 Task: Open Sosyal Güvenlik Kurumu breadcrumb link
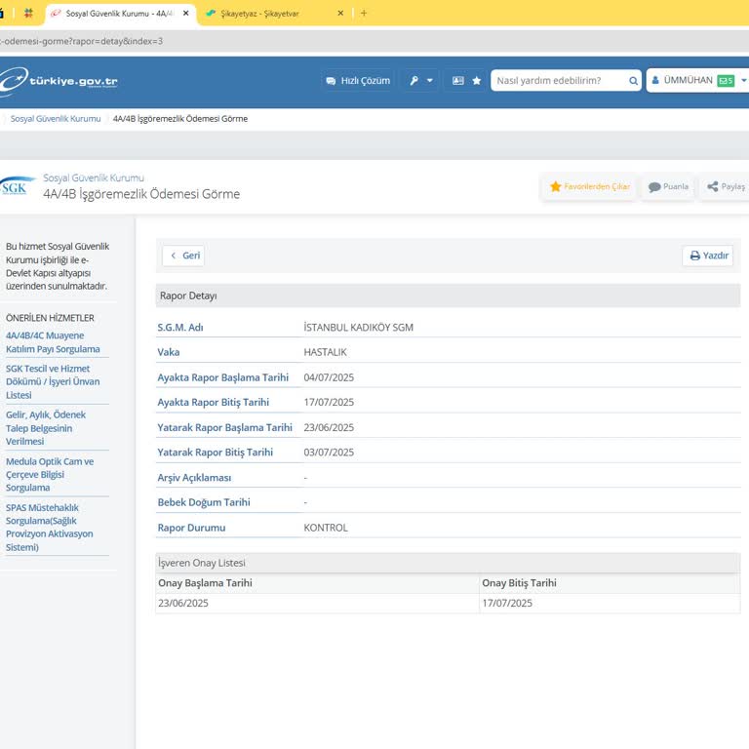56,119
